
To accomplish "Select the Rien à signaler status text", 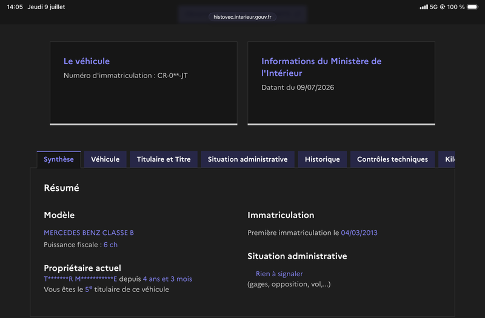I will click(x=279, y=274).
